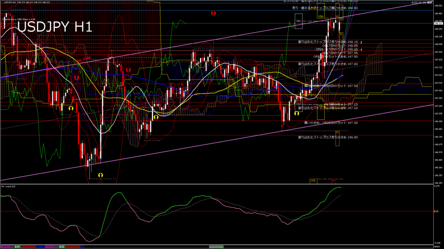Select the 146.80 stop-loss sell label
The image size is (444, 249).
coord(328,137)
